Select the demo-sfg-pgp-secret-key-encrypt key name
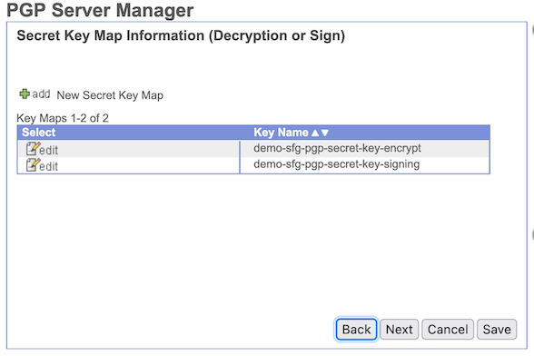Viewport: 534px width, 356px height. [x=337, y=148]
